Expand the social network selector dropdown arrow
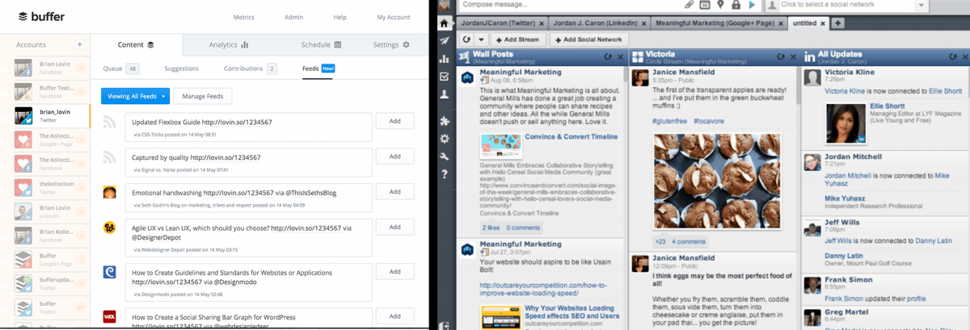 (922, 5)
